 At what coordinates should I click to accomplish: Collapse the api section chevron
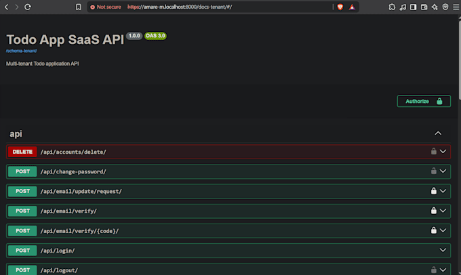(x=438, y=133)
